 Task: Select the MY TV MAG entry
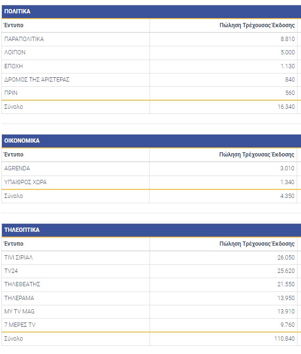(x=20, y=312)
